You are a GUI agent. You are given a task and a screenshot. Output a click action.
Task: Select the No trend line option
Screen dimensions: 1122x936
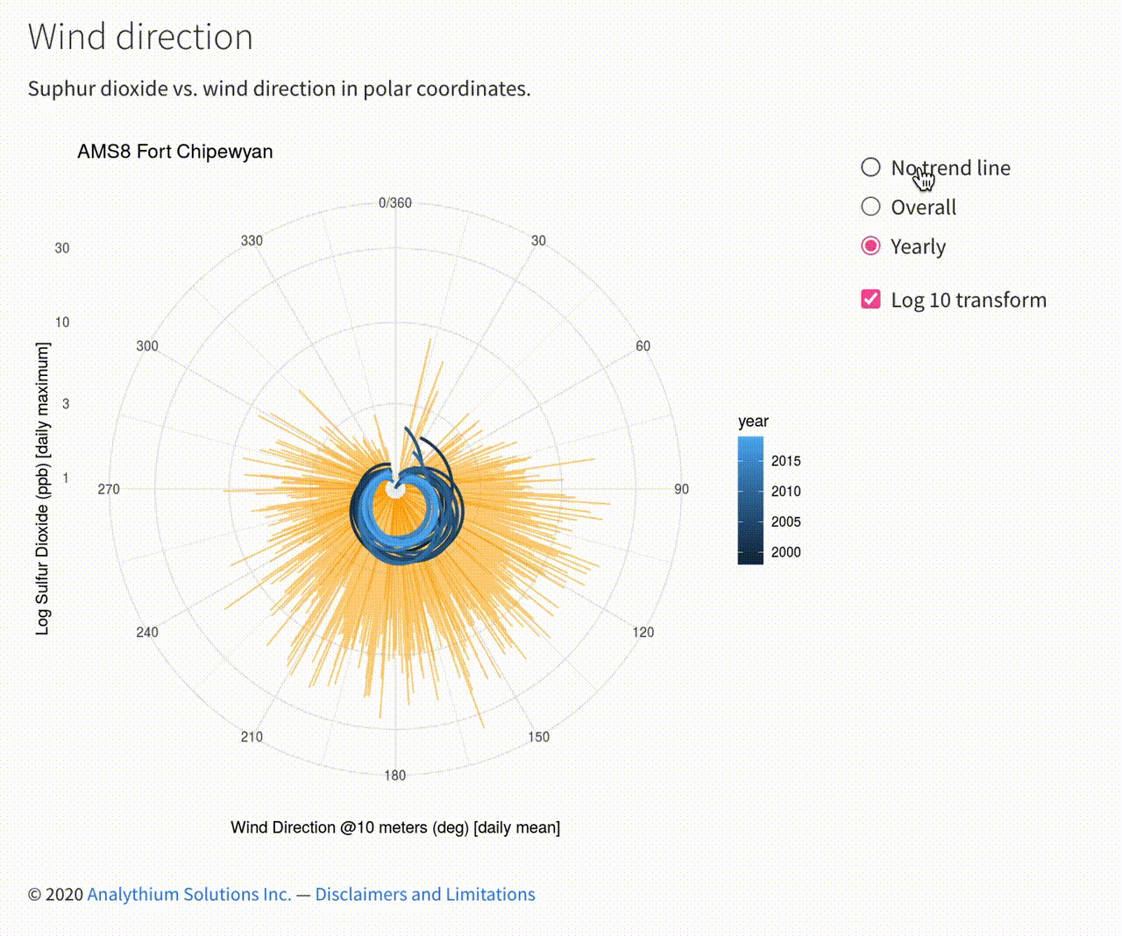(870, 167)
